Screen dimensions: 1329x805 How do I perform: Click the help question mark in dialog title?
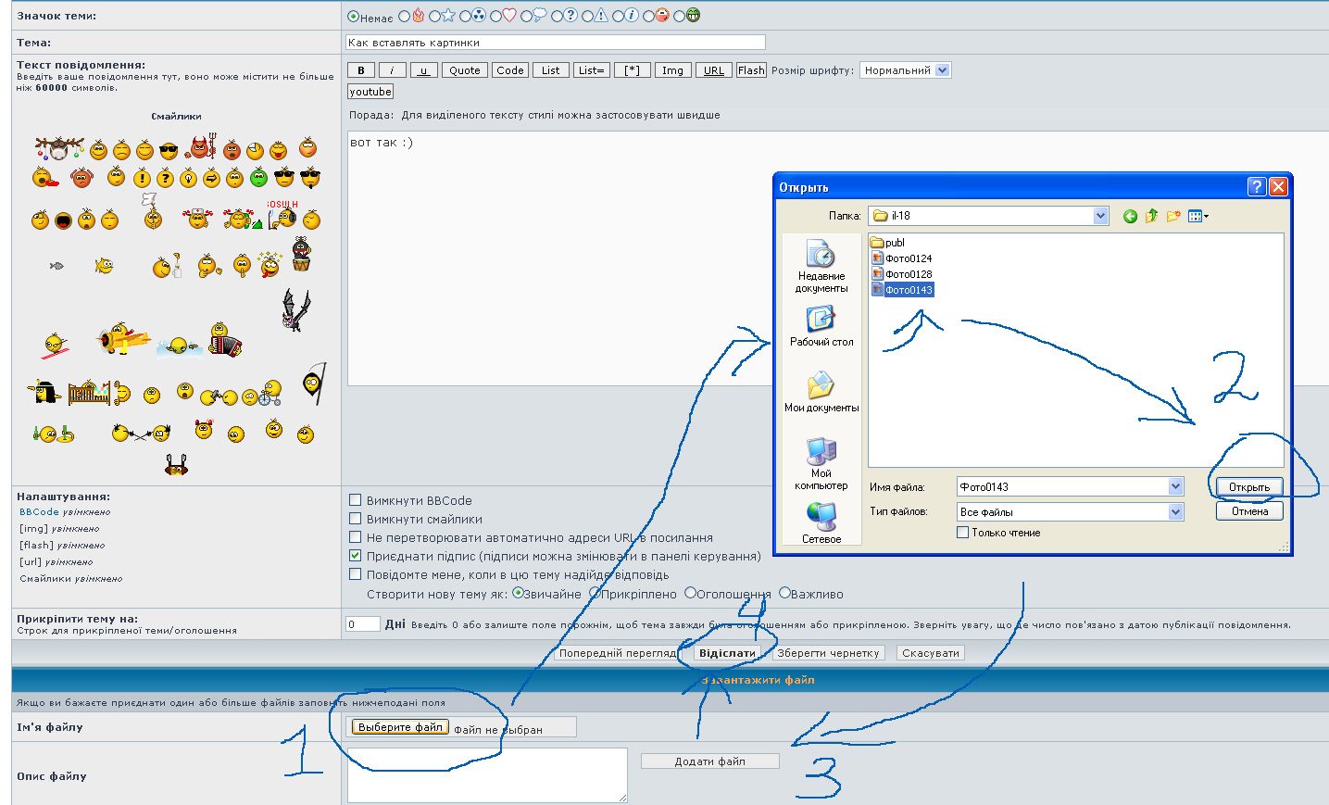pos(1256,186)
